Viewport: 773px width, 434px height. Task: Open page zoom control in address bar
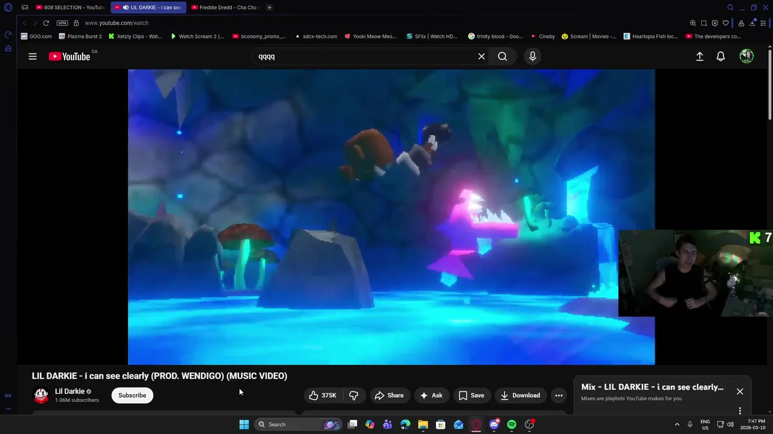(x=693, y=23)
